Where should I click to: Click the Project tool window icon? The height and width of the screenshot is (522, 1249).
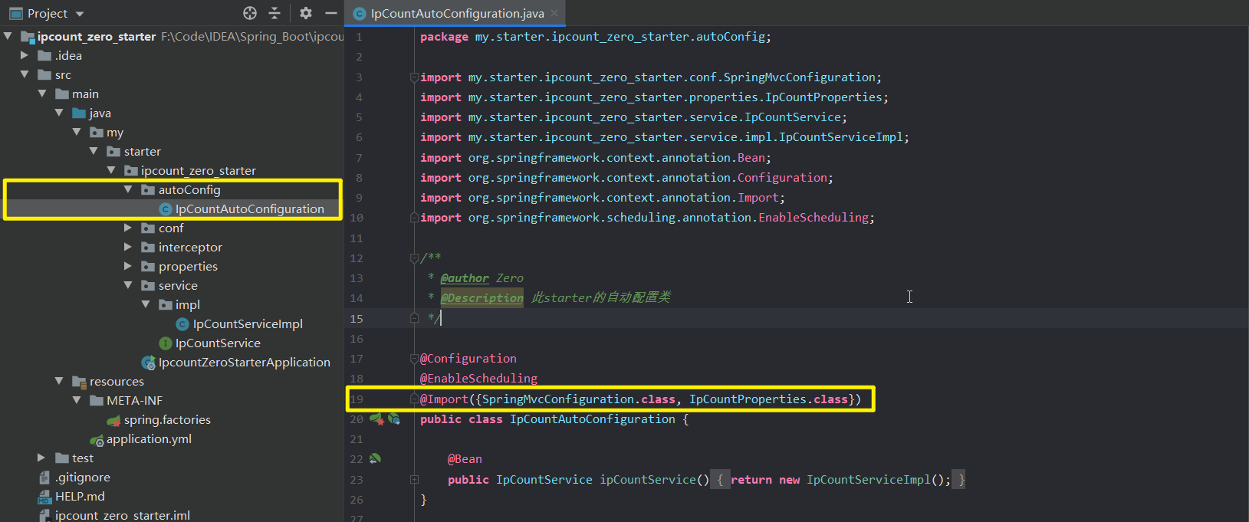coord(15,13)
